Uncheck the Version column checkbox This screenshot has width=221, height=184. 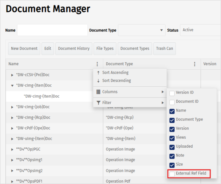172,129
